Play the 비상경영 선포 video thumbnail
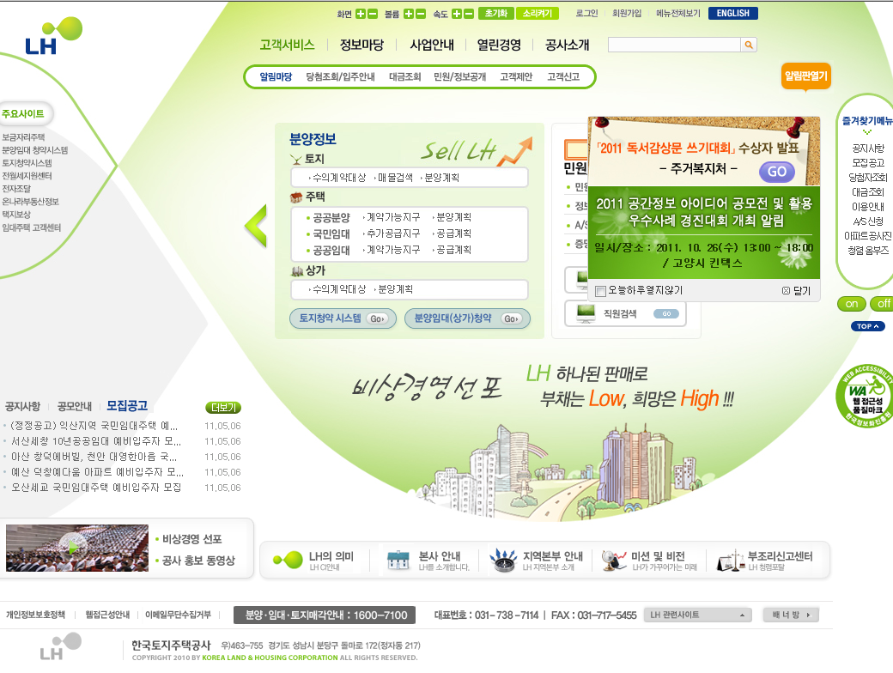 click(x=77, y=548)
